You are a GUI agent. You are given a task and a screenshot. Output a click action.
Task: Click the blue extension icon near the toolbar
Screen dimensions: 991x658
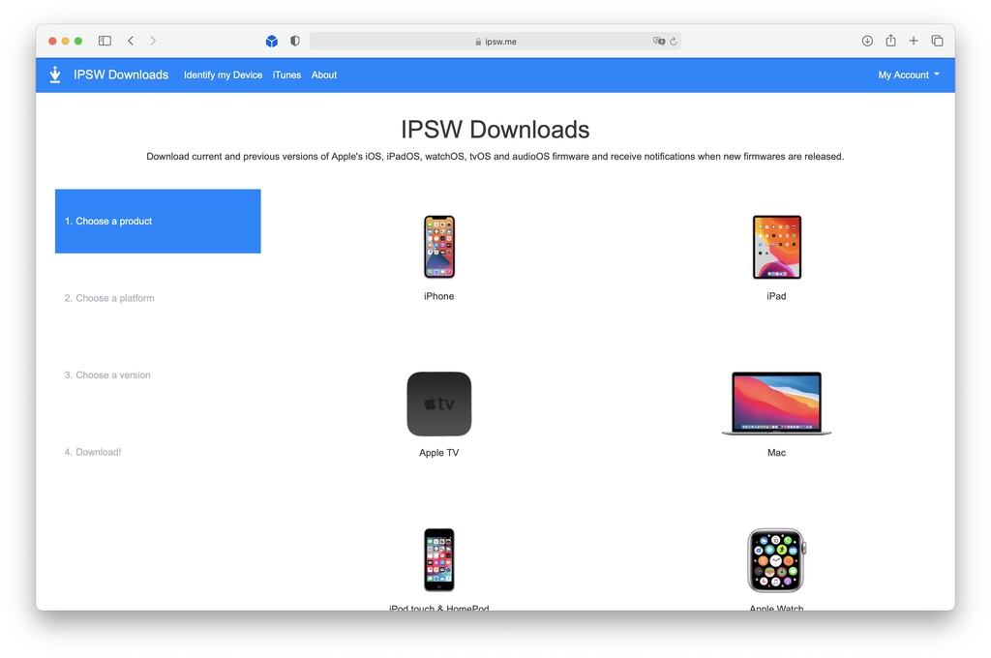[272, 41]
